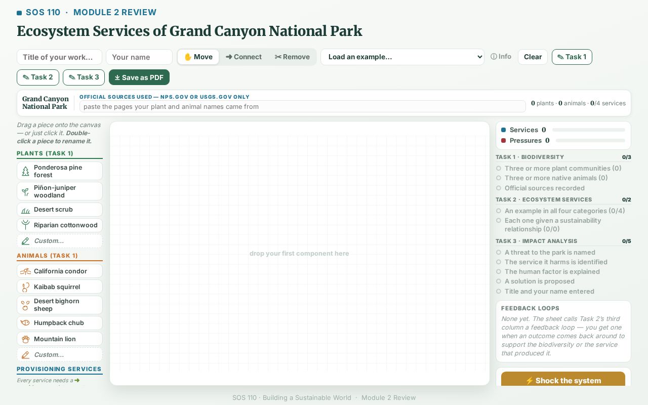Click the Piñon-juniper woodland sprout icon

25,191
